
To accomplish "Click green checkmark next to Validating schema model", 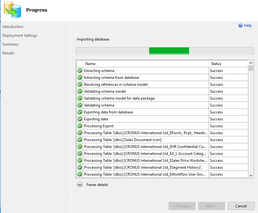I will click(80, 91).
